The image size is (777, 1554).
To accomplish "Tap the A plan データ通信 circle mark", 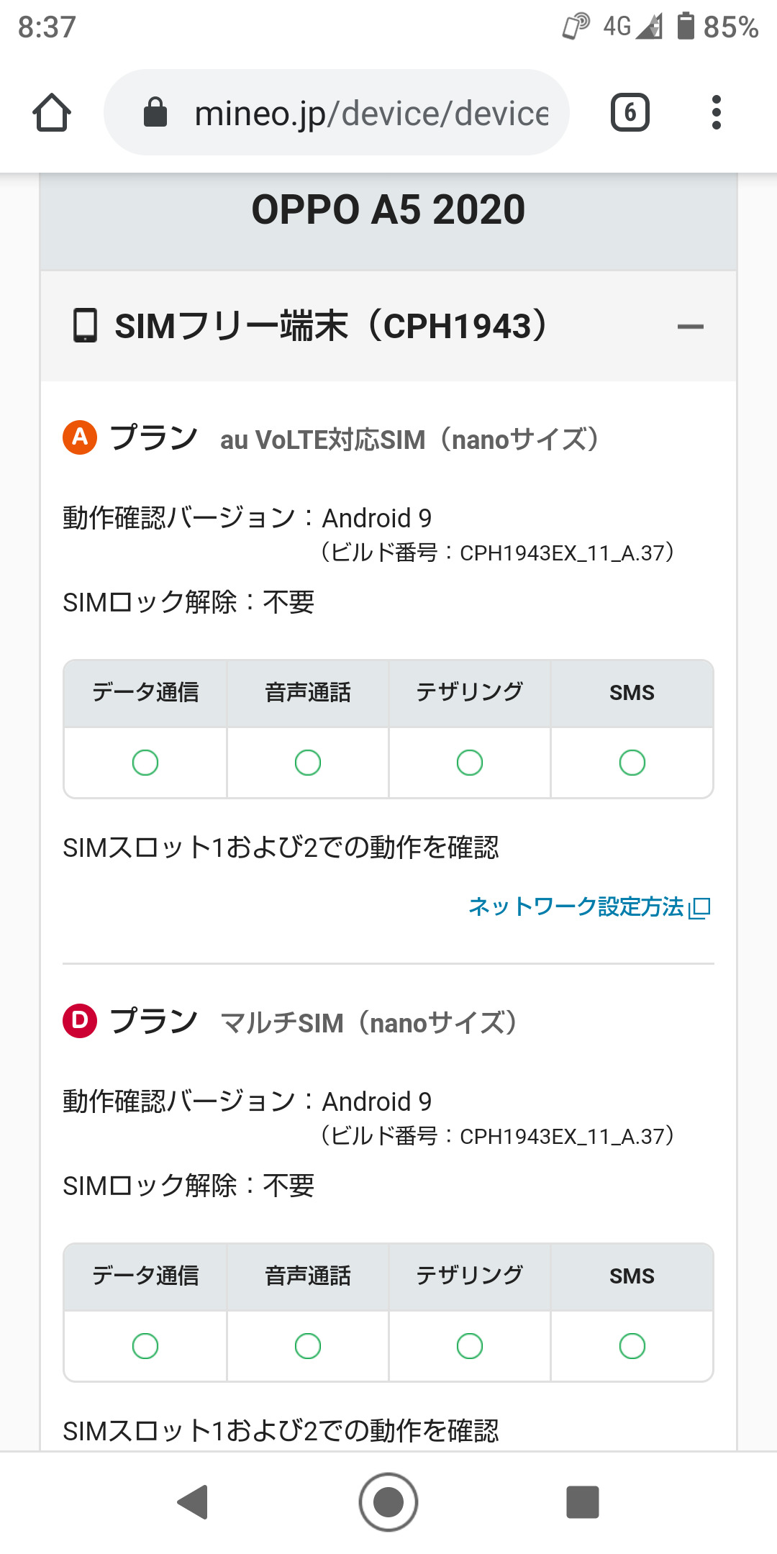I will click(x=145, y=763).
